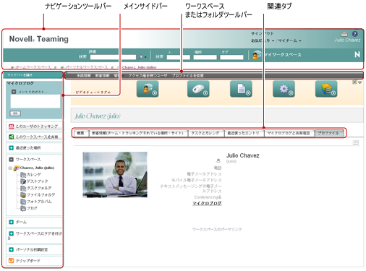Click the presence icon beside Julio Chavez
Image resolution: width=366 pixels, height=271 pixels.
coord(218,160)
